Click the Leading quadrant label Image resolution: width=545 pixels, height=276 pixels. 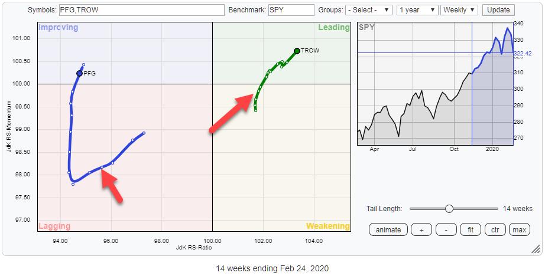334,28
